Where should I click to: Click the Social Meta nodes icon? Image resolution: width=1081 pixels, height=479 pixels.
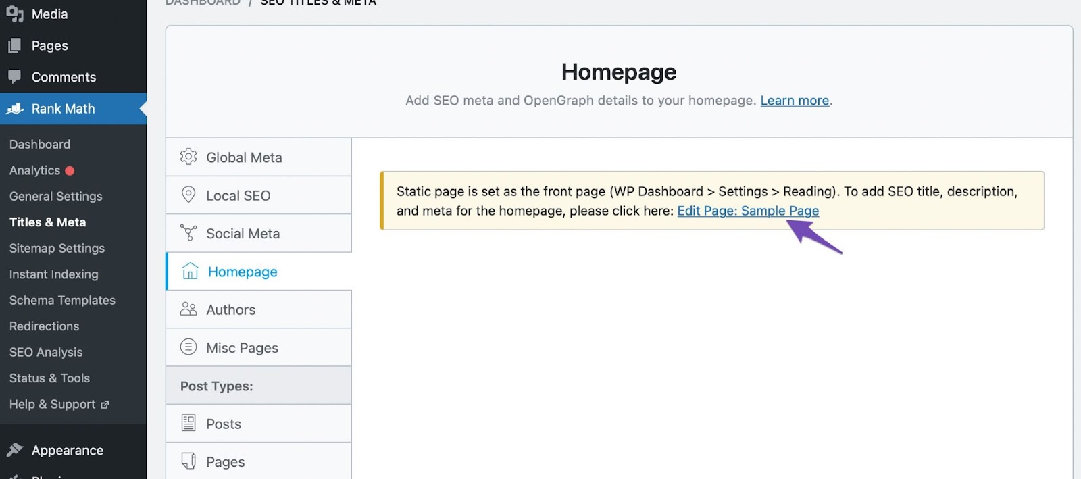(x=188, y=233)
